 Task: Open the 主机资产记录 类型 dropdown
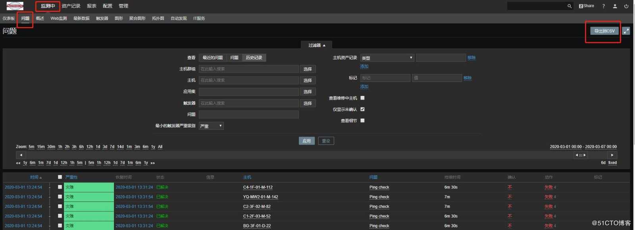(x=387, y=58)
